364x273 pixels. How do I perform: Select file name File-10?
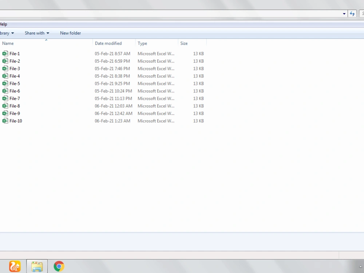16,121
